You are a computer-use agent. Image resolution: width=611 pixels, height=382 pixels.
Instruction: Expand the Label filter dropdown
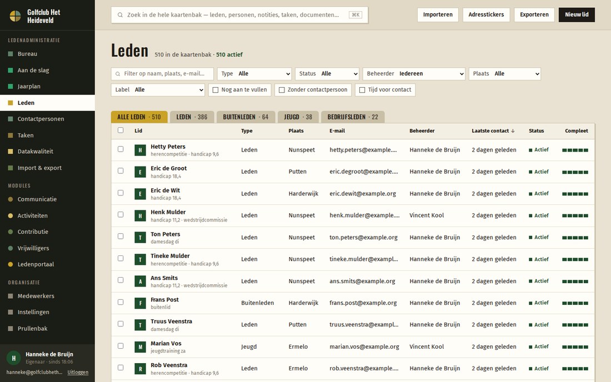click(158, 90)
